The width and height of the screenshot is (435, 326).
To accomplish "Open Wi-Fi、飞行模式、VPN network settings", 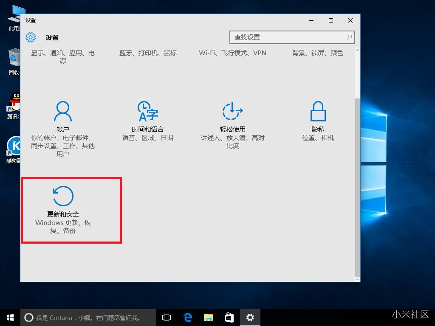I will [232, 53].
